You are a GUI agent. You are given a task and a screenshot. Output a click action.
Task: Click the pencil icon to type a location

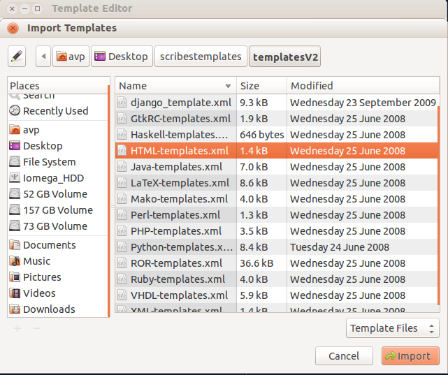[x=17, y=57]
